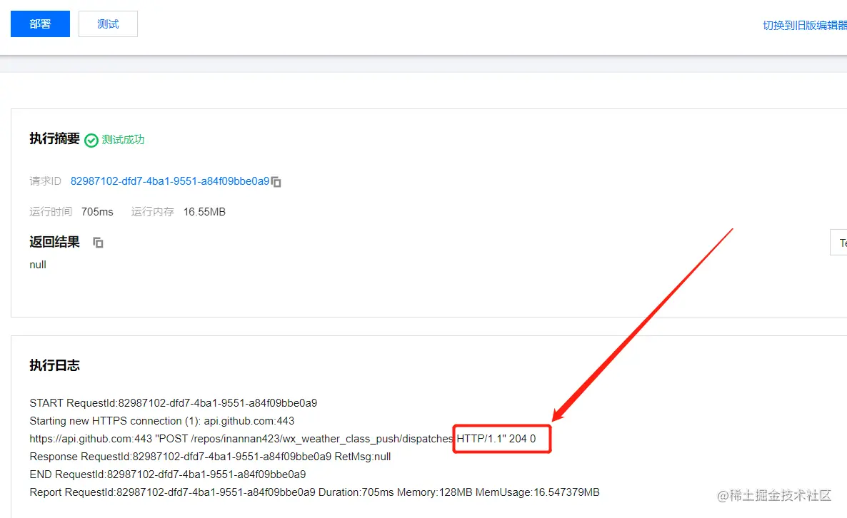Select the Report RequestId Duration log line

point(314,492)
